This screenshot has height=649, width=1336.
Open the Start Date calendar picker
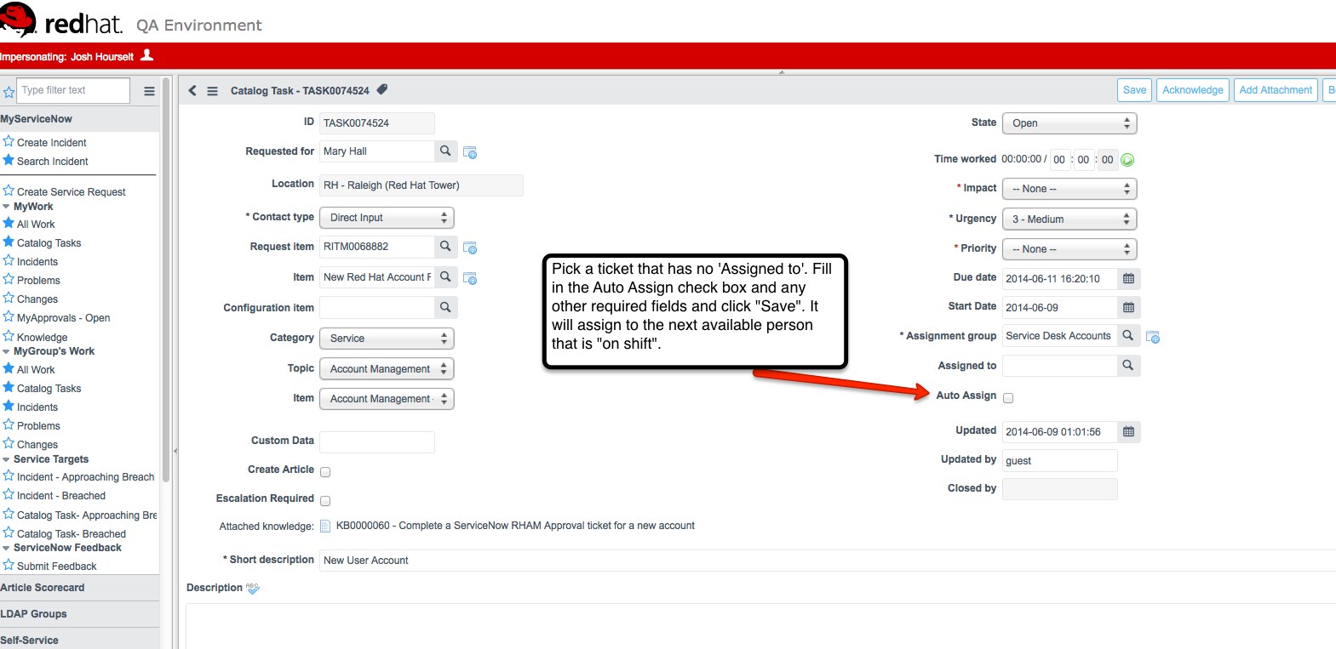(1128, 307)
